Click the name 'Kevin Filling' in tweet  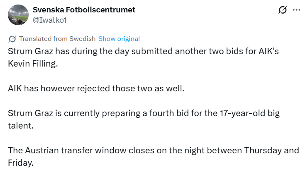point(32,65)
